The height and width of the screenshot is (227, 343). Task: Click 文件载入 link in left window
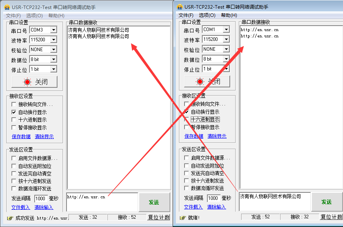[x=20, y=207]
